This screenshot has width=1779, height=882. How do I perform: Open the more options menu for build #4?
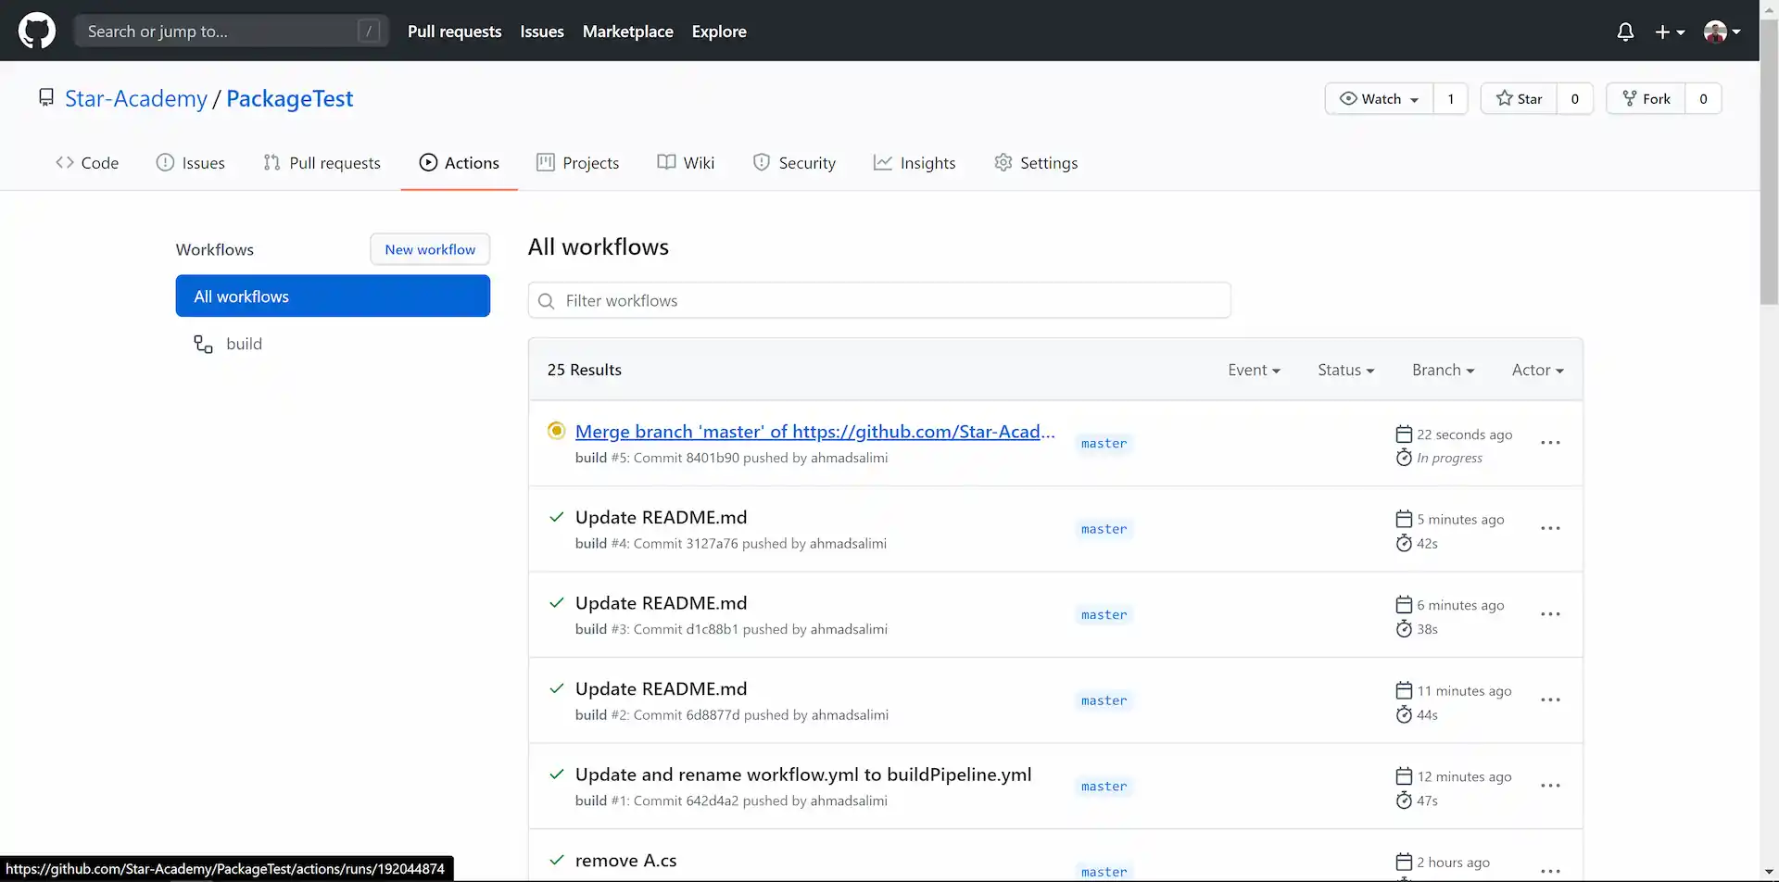tap(1550, 528)
